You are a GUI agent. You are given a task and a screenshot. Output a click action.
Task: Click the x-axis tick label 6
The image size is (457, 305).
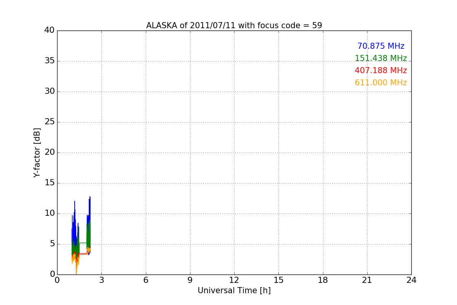145,280
